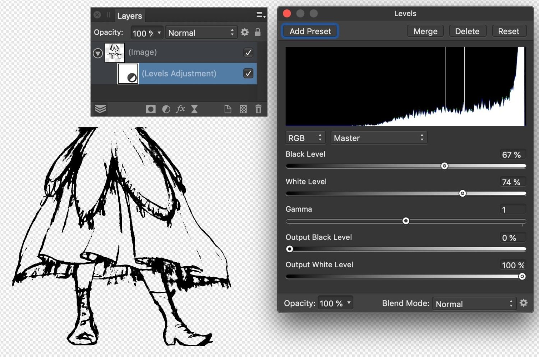This screenshot has height=357, width=539.
Task: Click the hourglass live filters icon
Action: [194, 109]
